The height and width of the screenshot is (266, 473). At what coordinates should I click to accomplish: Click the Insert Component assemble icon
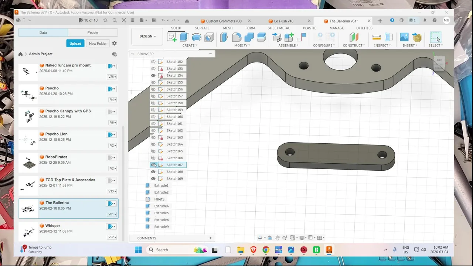277,37
